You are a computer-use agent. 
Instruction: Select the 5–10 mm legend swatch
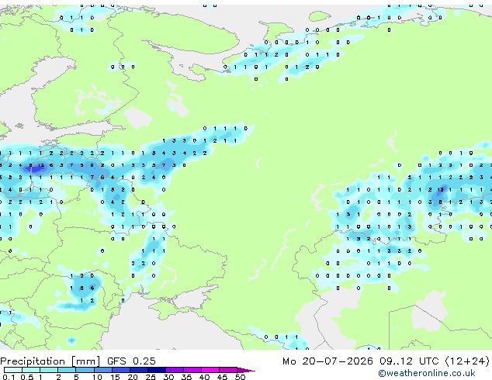[x=85, y=370]
